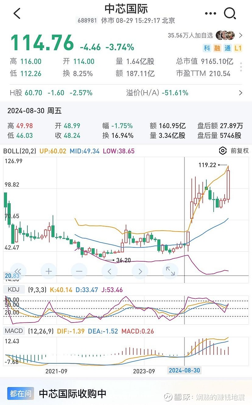The height and width of the screenshot is (405, 252).
Task: Switch to the KDJ indicator tab
Action: click(13, 289)
